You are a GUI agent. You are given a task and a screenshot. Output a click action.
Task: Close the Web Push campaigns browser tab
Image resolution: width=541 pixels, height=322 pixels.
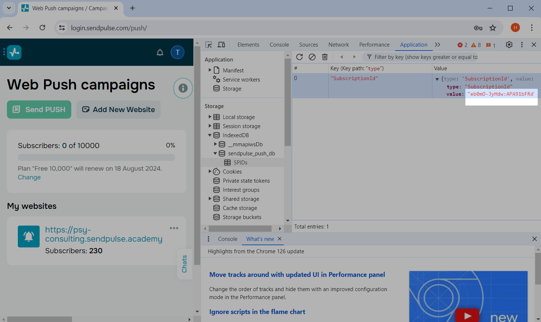click(116, 8)
